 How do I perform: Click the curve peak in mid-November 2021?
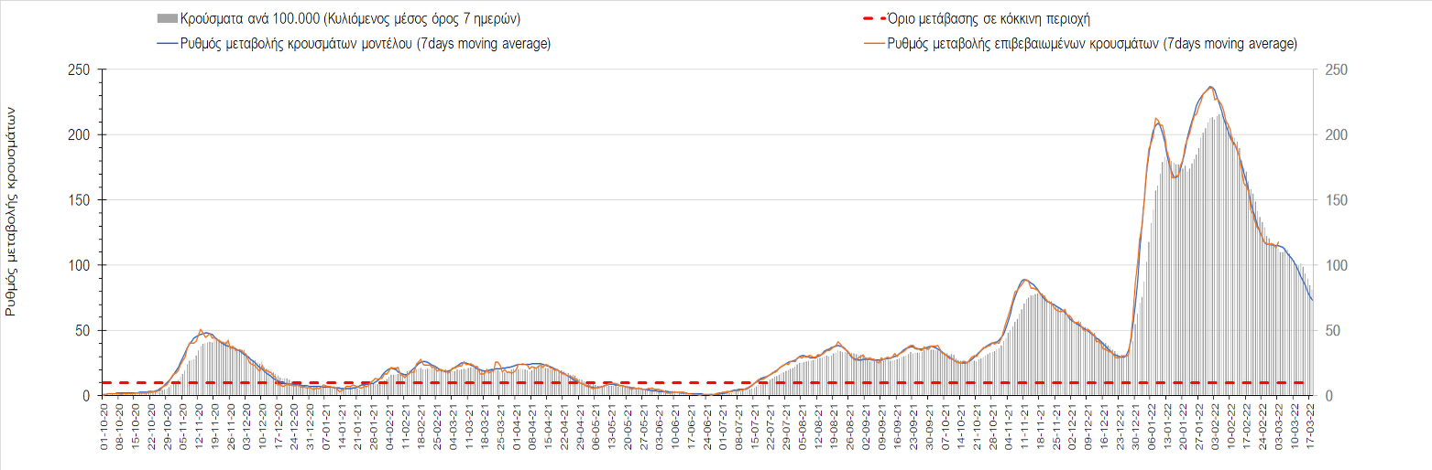click(1023, 280)
